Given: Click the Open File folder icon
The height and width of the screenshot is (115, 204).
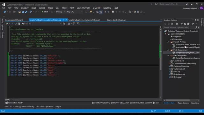Looking at the screenshot, I should pos(19,12).
